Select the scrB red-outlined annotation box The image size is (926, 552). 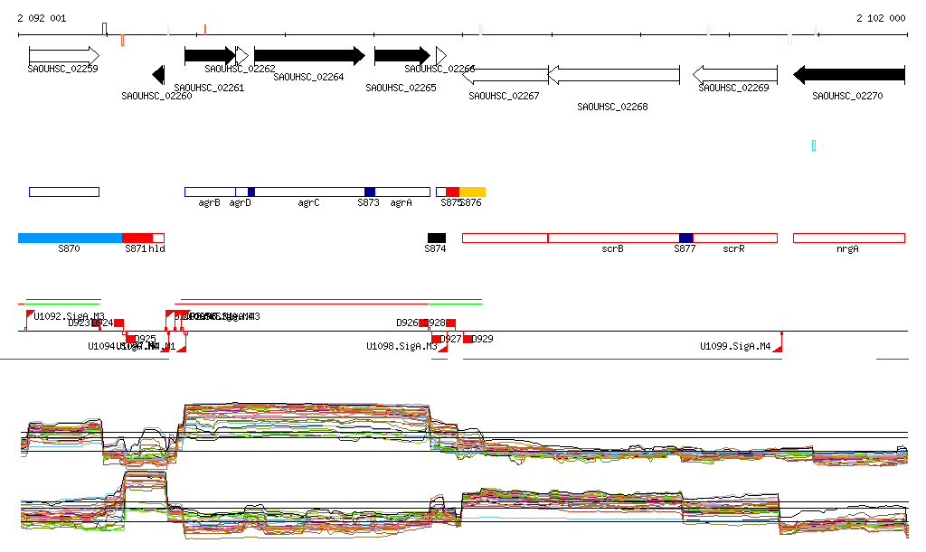point(613,238)
